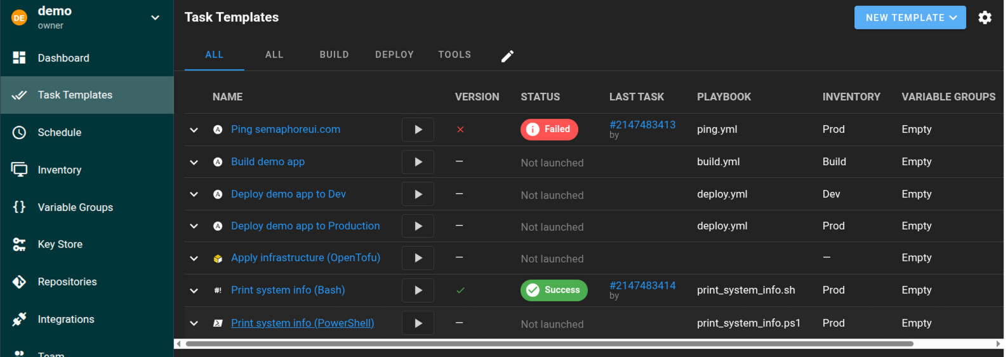1008x357 pixels.
Task: Open the Print system info (PowerShell) link
Action: tap(302, 323)
